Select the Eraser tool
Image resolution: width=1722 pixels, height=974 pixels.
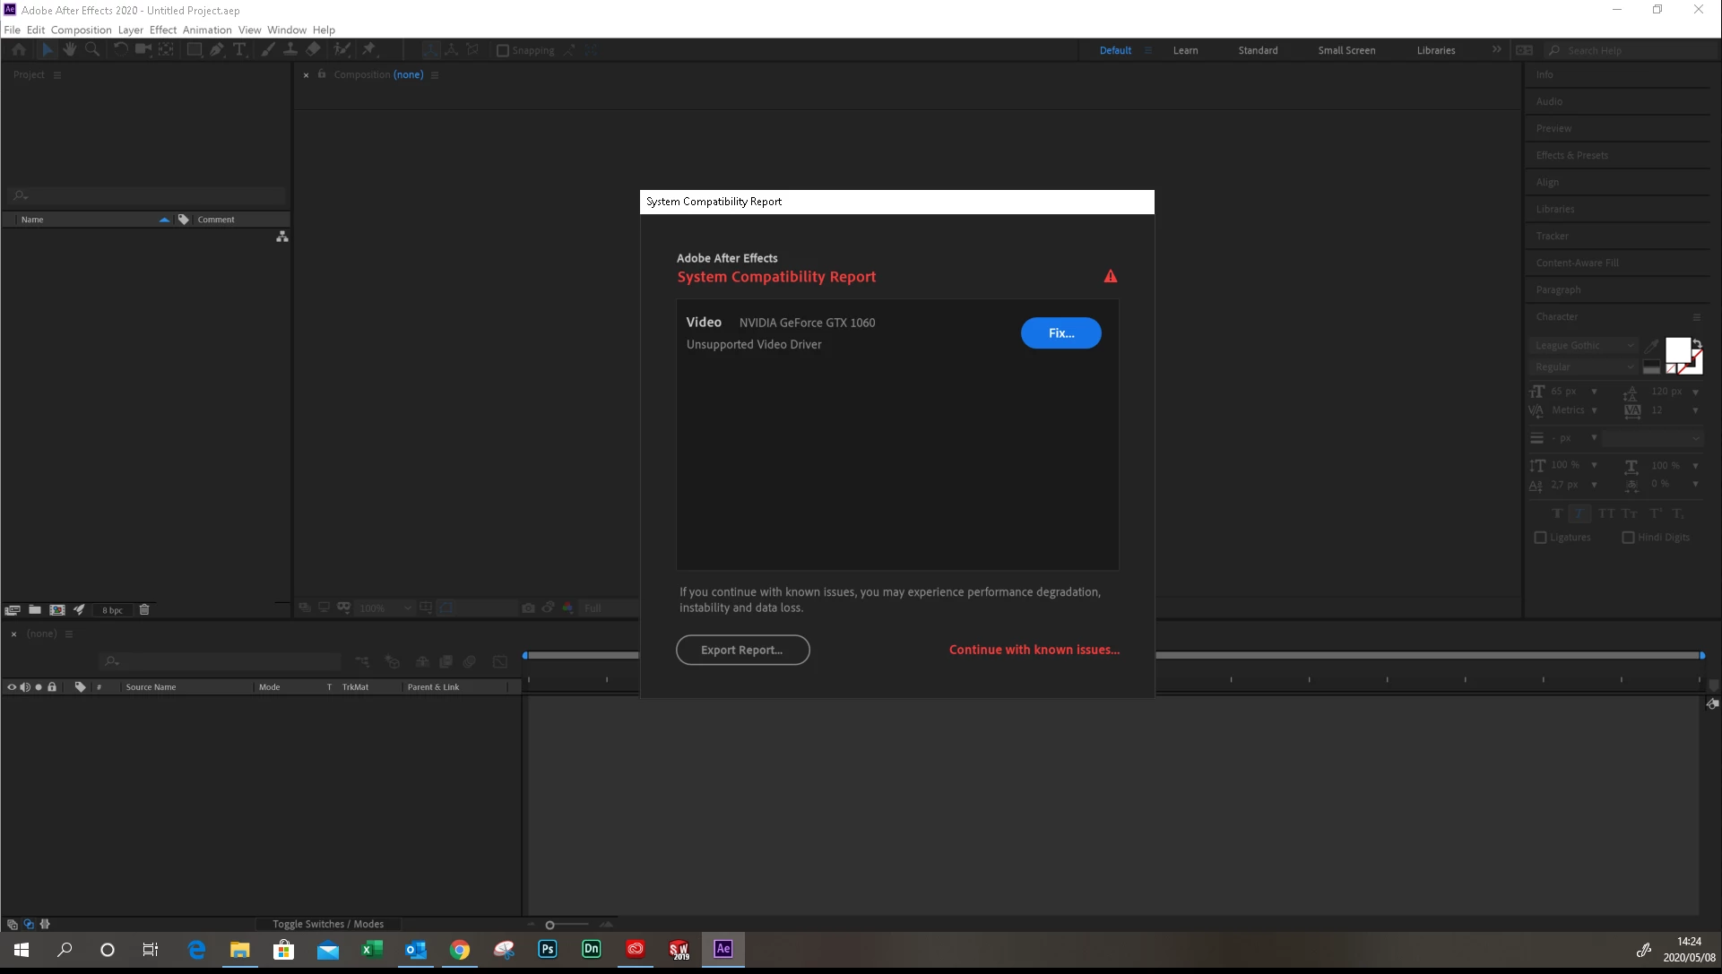click(313, 49)
